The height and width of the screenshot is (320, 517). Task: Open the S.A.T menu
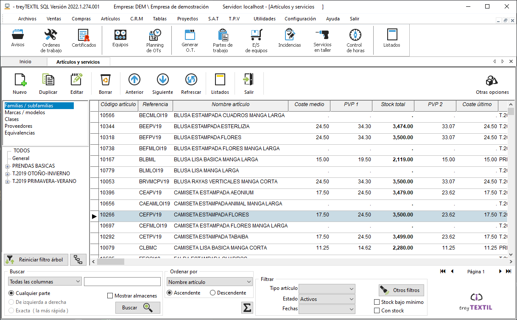[213, 19]
